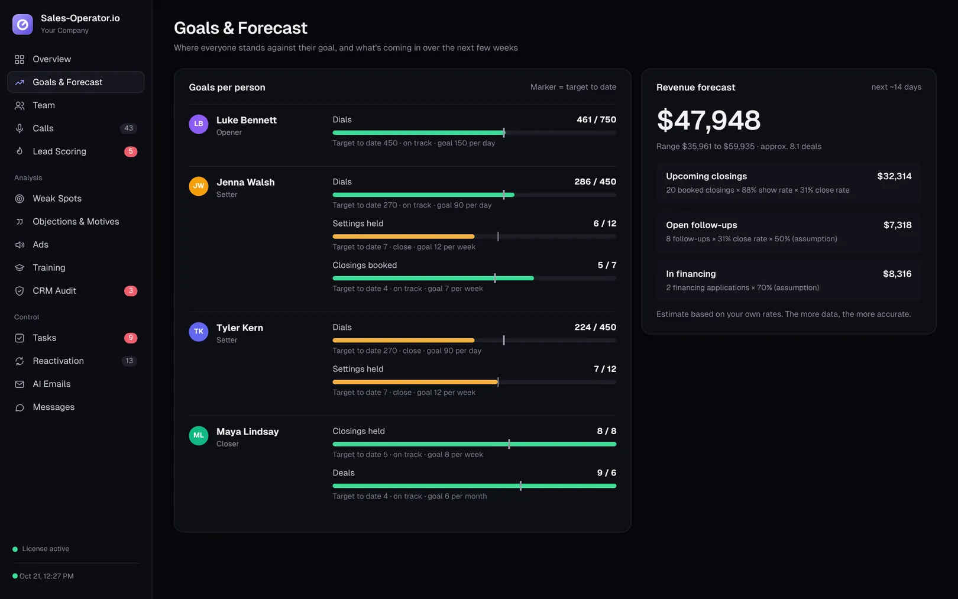Open the Overview page

[76, 59]
